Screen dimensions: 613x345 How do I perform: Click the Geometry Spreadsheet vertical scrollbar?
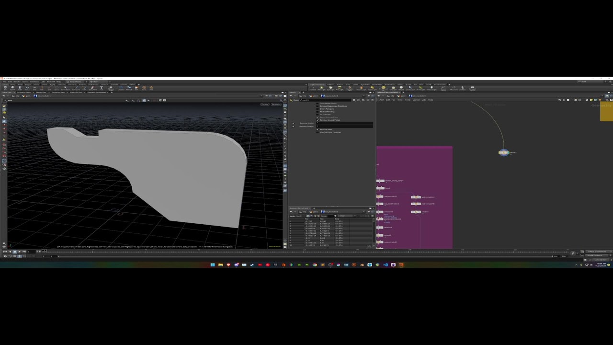click(374, 230)
